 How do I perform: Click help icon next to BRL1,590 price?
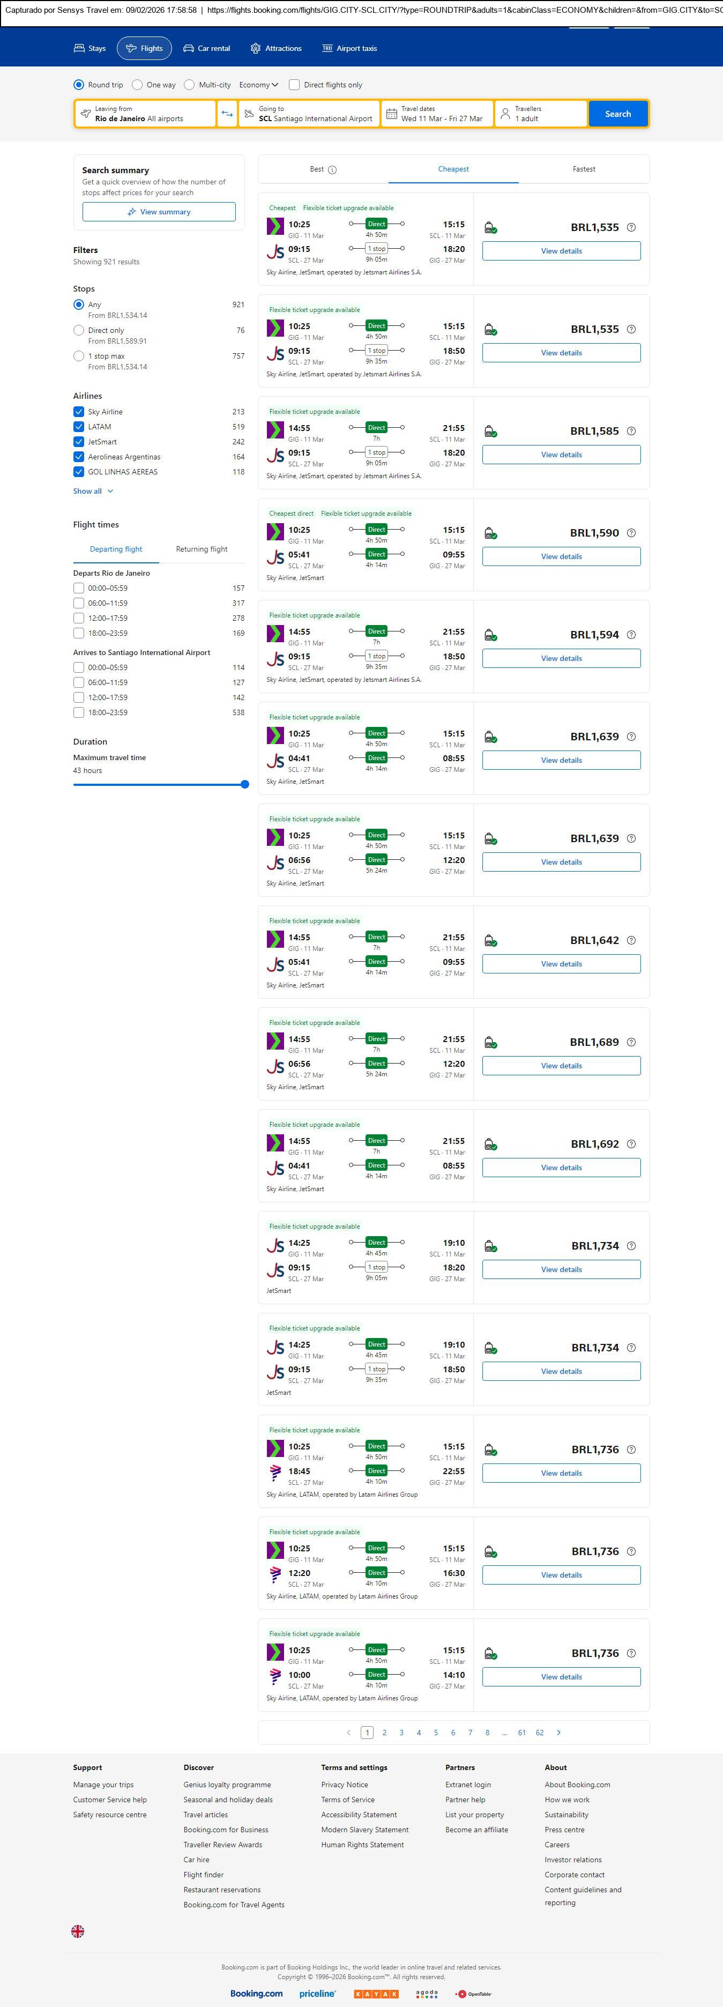(x=631, y=533)
